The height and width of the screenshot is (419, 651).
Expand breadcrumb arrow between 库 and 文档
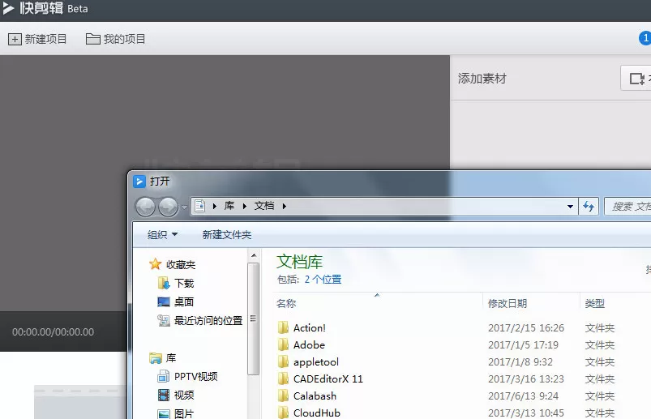point(245,206)
